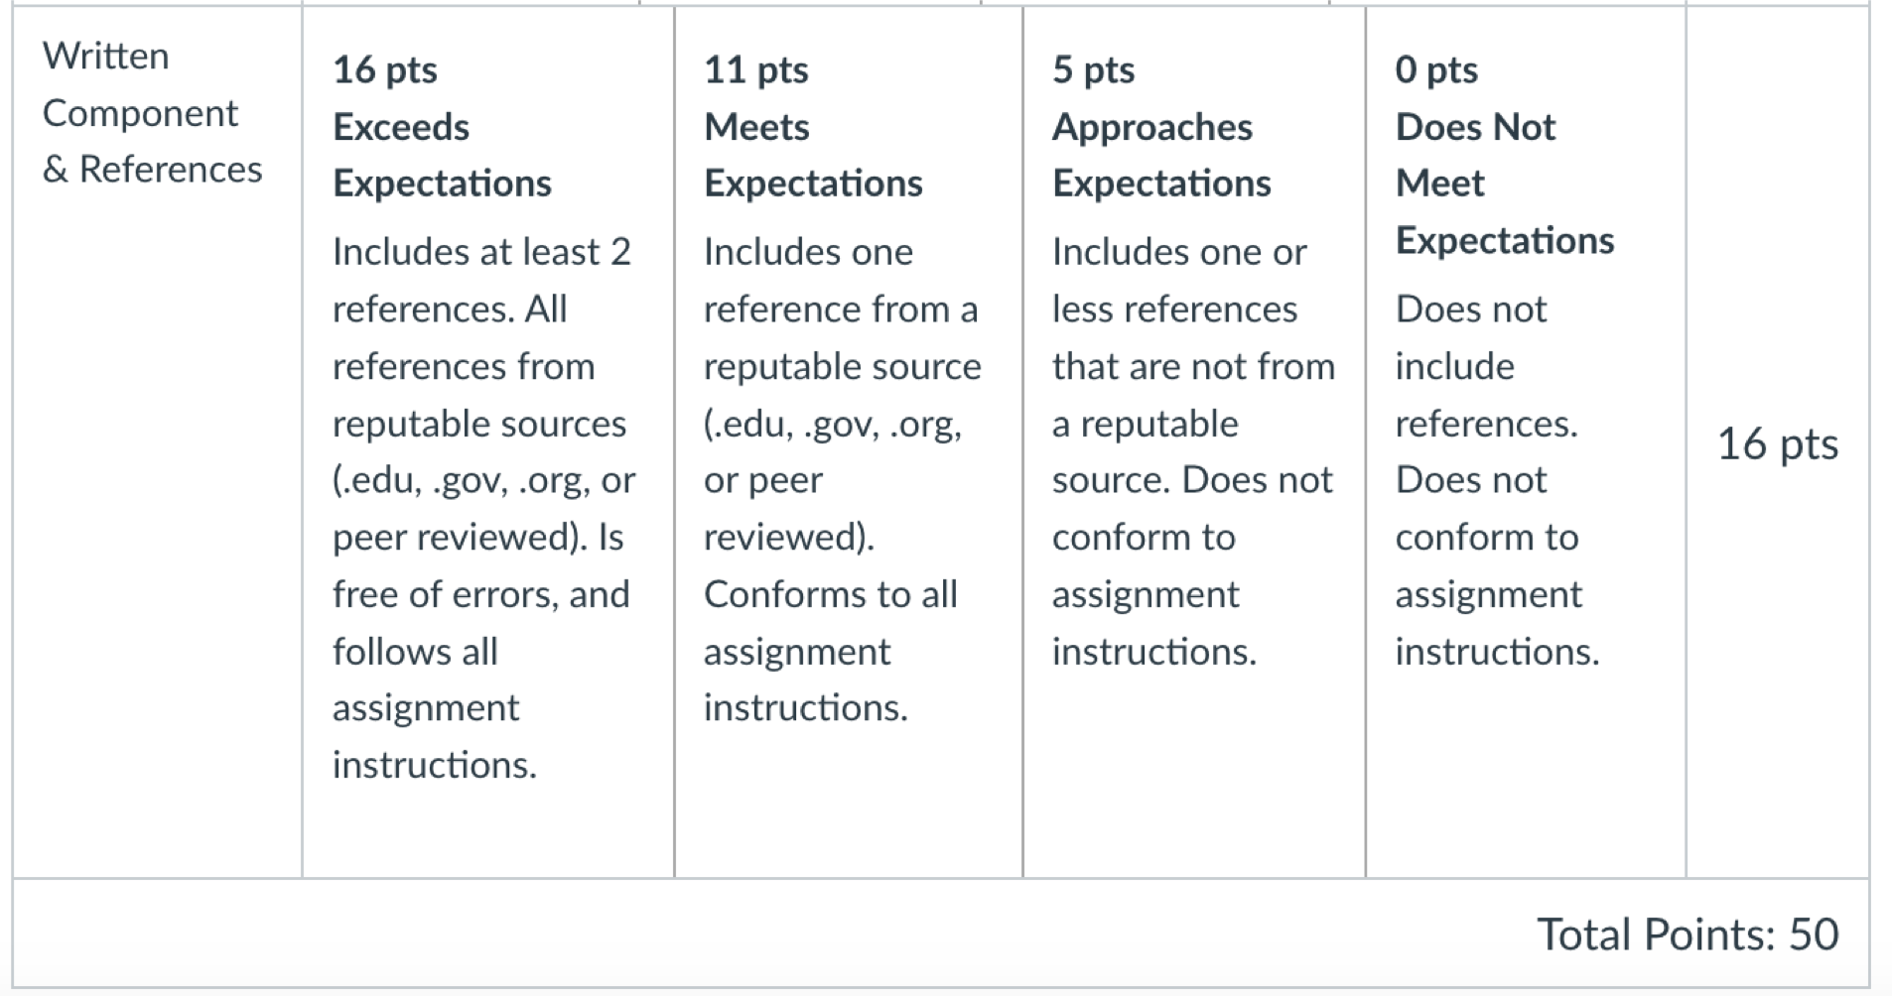Screen dimensions: 1892x996
Task: Click the Written Component & References criterion
Action: click(x=152, y=112)
